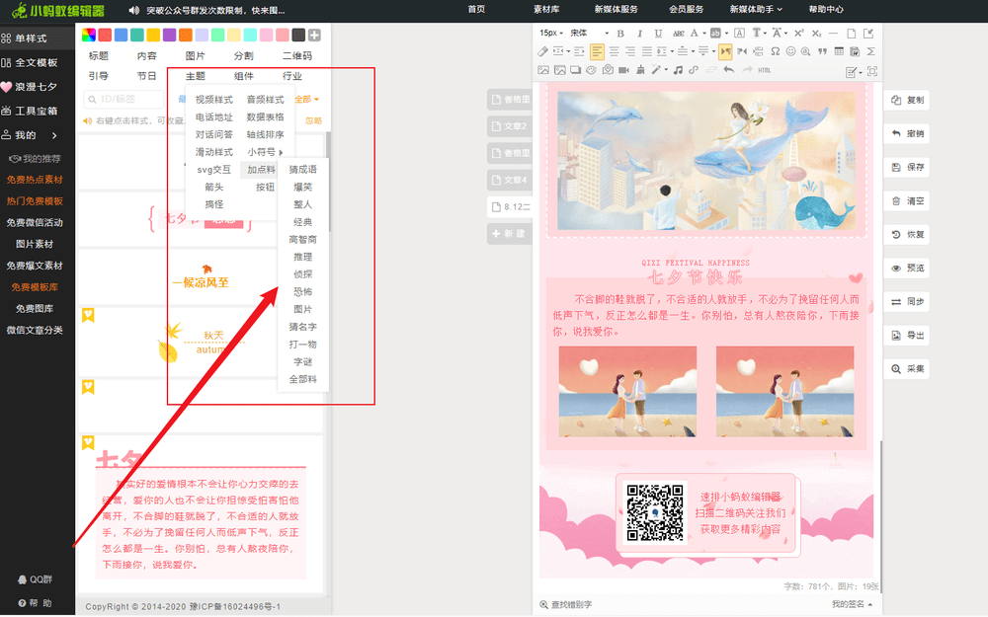Open the 全部 filter dropdown
The width and height of the screenshot is (988, 617).
click(307, 99)
